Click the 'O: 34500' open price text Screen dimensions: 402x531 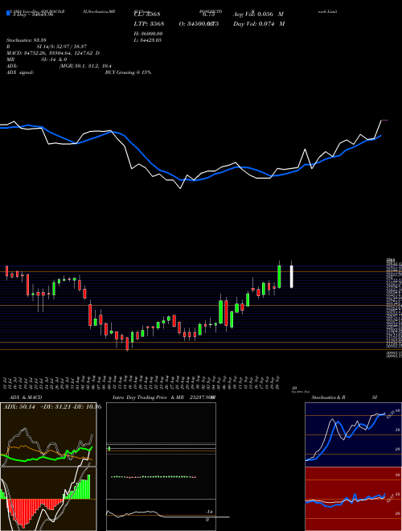[x=199, y=23]
